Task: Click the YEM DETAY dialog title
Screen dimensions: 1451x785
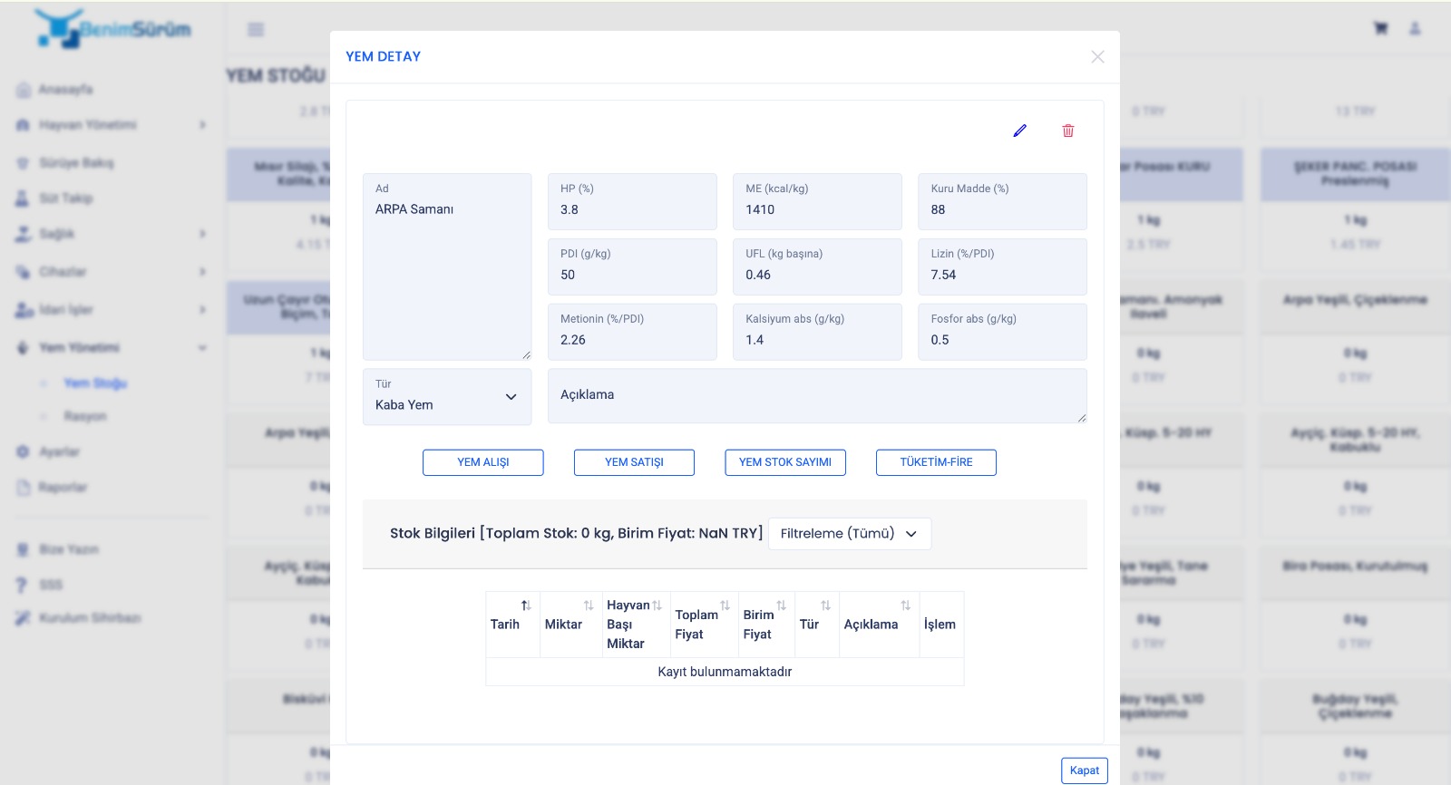Action: [x=383, y=56]
